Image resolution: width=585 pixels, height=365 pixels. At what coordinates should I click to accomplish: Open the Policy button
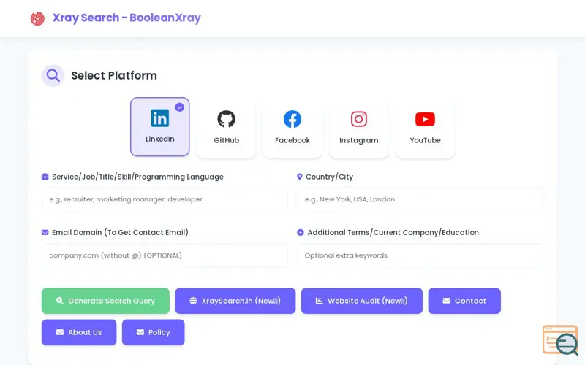tap(153, 332)
